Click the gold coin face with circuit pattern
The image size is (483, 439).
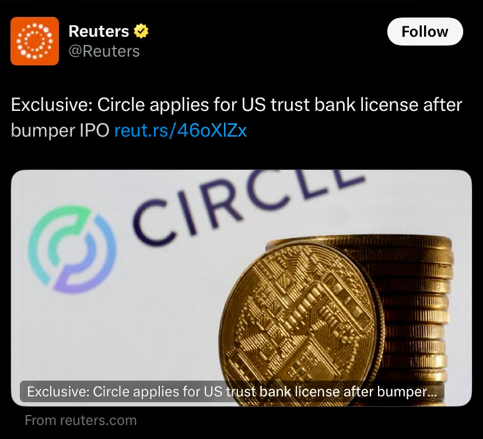(x=302, y=323)
